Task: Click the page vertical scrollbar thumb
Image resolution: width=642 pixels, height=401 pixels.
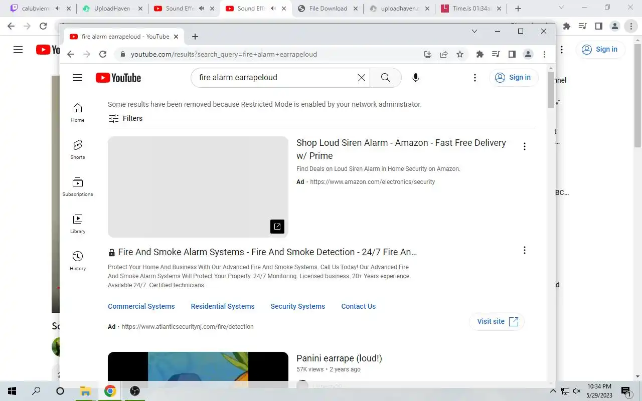Action: [x=551, y=90]
